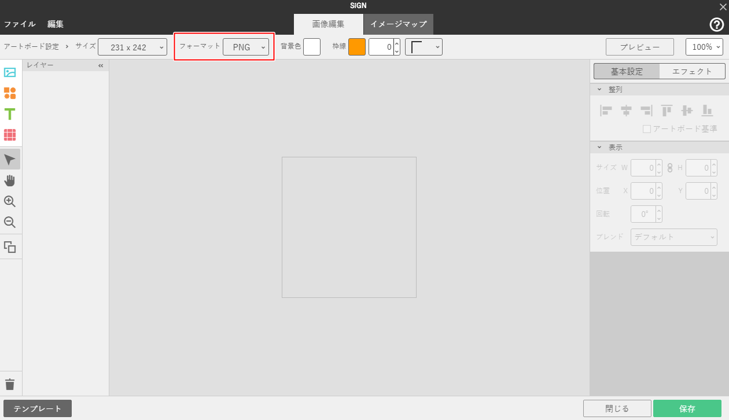
Task: Click the align left icon
Action: click(x=606, y=110)
